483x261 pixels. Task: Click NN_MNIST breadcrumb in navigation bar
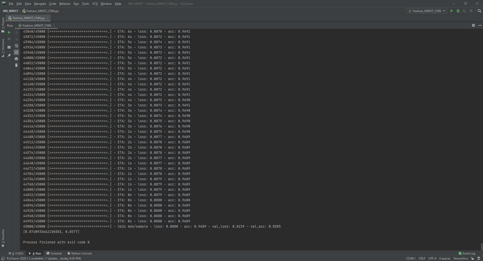click(11, 11)
